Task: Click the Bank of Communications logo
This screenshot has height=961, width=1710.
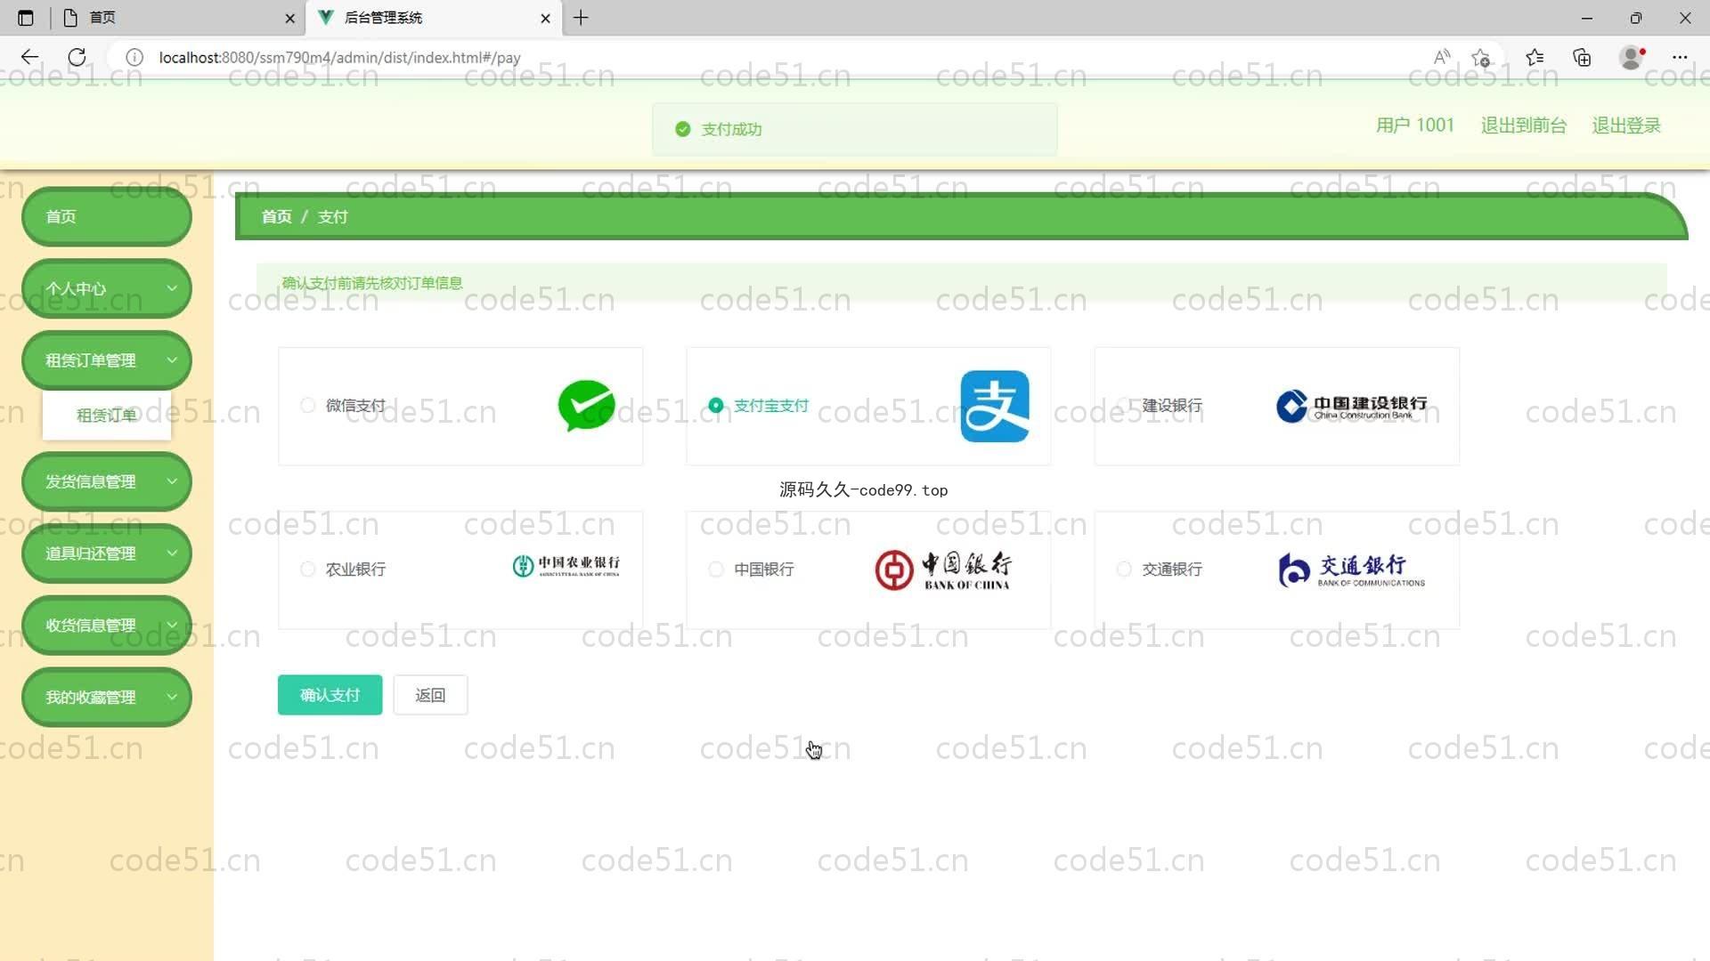Action: click(1351, 570)
